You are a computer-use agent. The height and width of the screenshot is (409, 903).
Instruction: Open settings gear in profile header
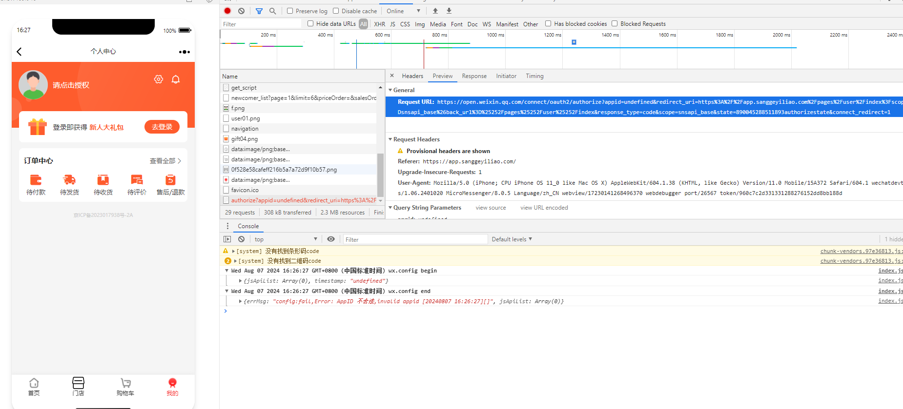(x=159, y=79)
